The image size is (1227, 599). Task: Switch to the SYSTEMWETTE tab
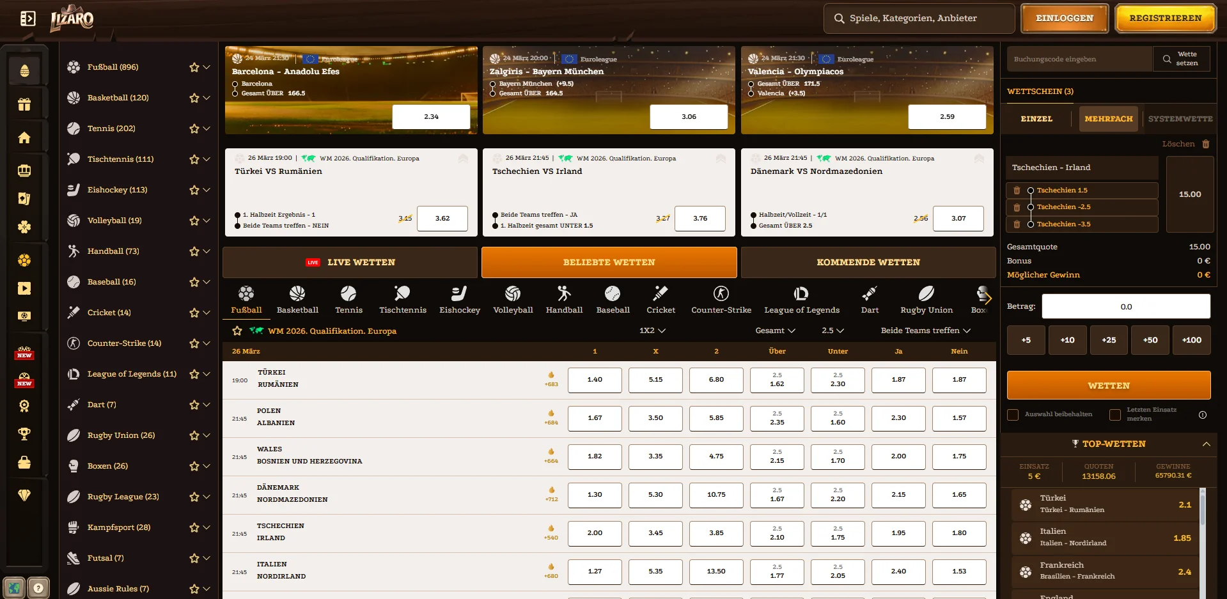1180,118
